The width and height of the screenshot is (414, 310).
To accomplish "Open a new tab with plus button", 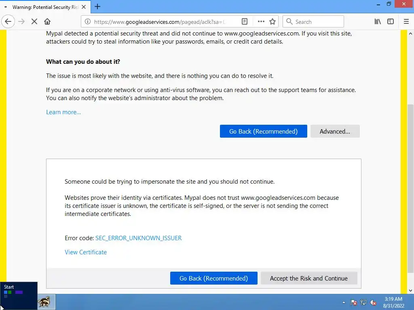I will point(97,7).
